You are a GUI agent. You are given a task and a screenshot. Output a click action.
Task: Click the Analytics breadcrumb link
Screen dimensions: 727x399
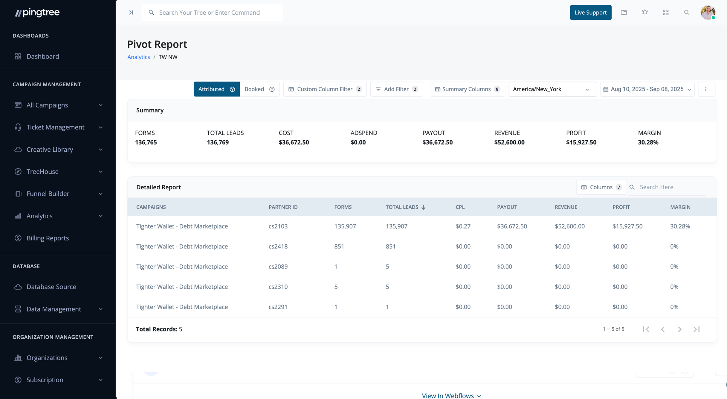tap(139, 57)
